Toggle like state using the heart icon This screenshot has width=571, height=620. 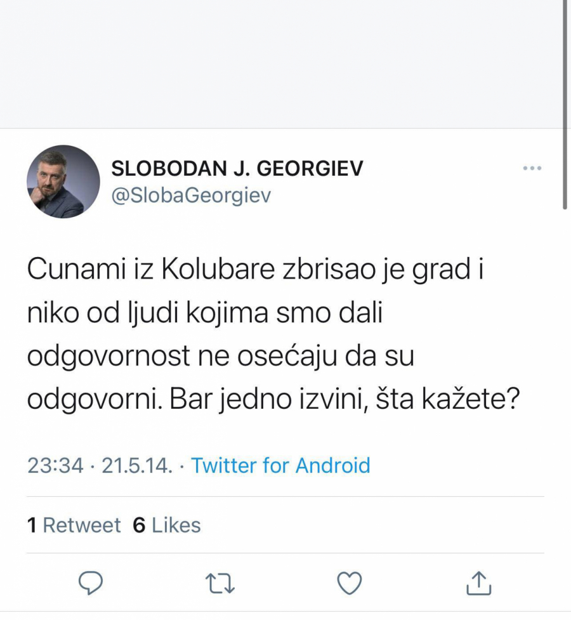[x=350, y=581]
